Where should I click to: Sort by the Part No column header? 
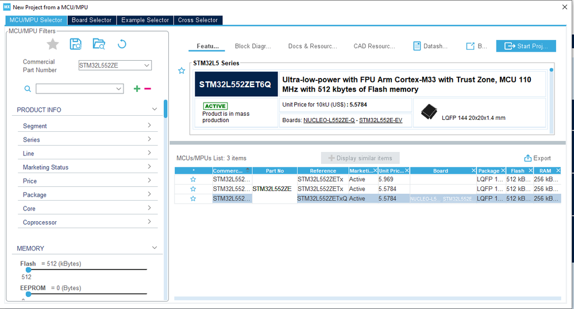(x=275, y=171)
